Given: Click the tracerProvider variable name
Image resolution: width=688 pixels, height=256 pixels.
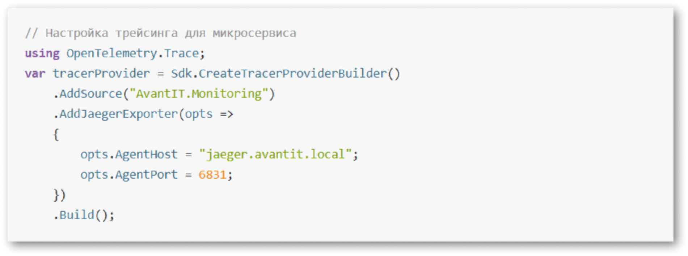Looking at the screenshot, I should point(101,74).
